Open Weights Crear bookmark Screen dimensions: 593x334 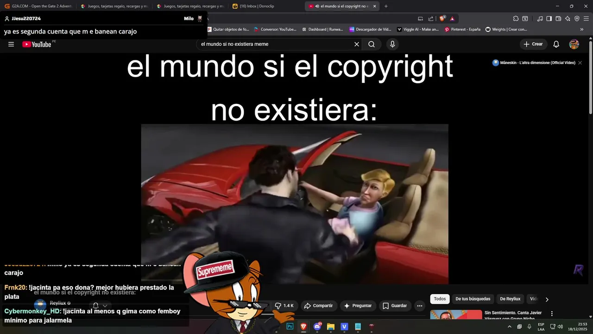coord(506,29)
